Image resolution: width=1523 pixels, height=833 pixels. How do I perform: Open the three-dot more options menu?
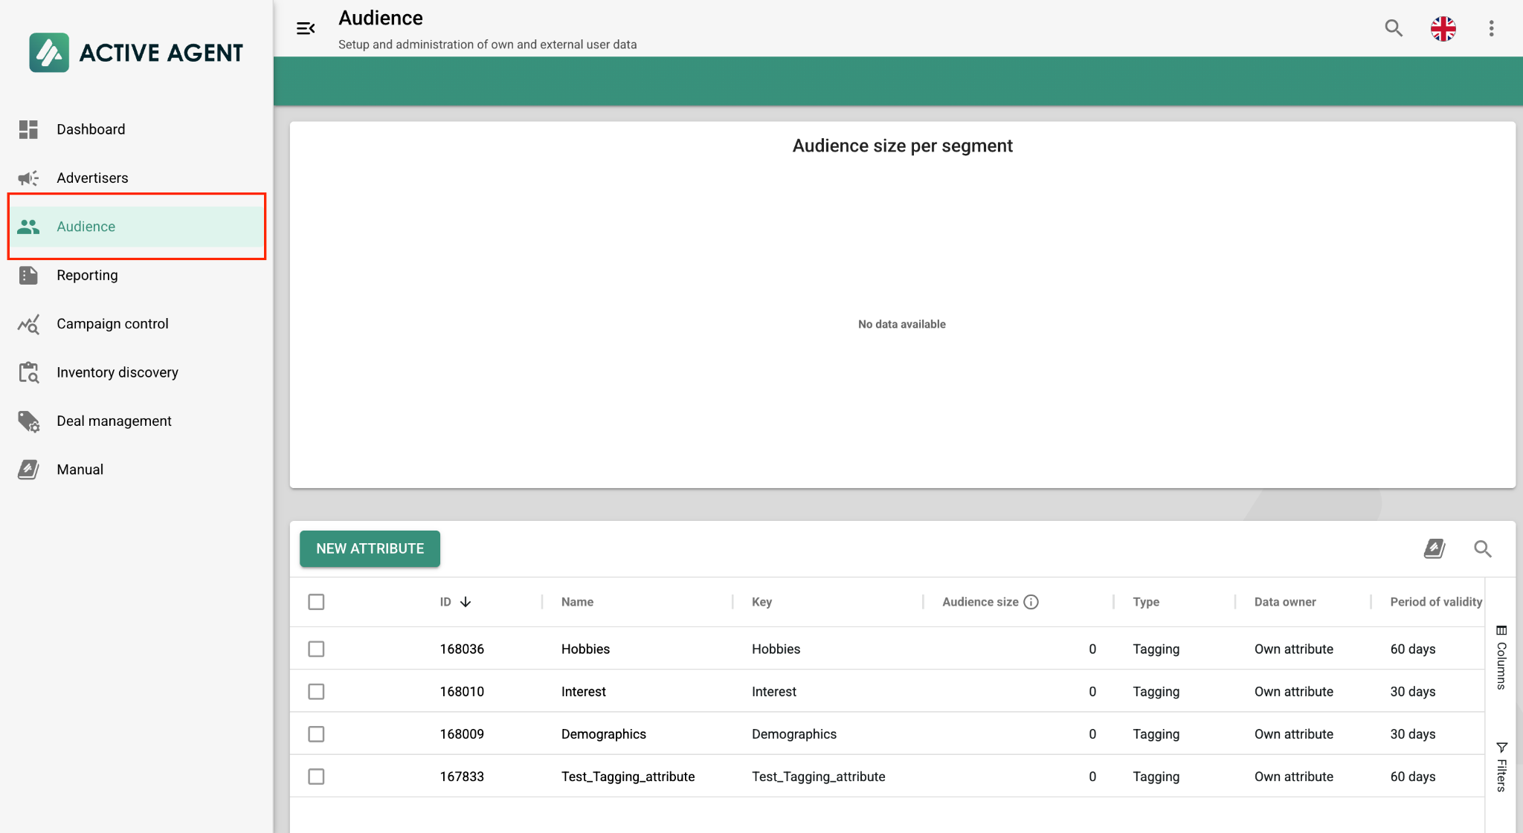tap(1491, 28)
